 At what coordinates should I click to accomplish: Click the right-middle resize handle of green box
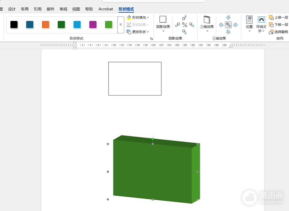(x=197, y=172)
